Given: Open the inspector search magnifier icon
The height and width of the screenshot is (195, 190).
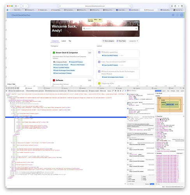Looking at the screenshot, I should pos(181,88).
